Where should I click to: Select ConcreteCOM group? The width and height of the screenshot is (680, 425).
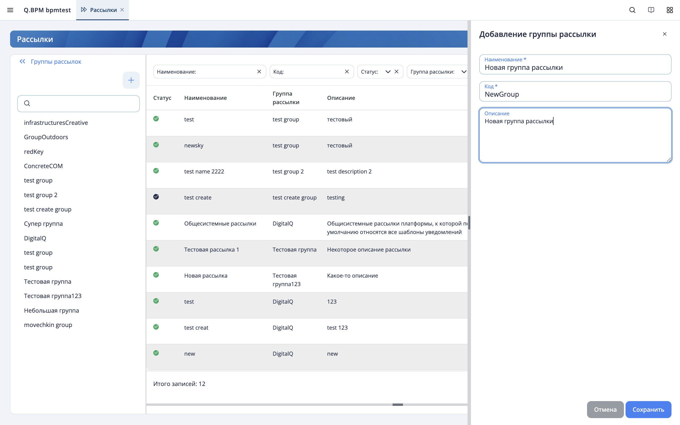point(43,166)
